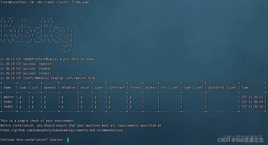Click the 'ipset' column header
This screenshot has height=145, width=268.
[x=99, y=87]
